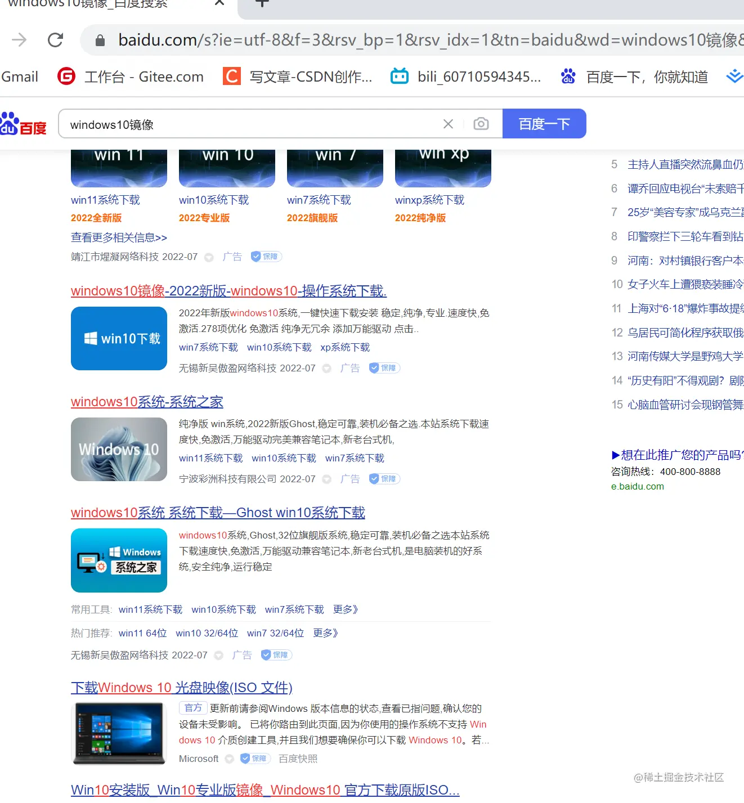Open result windows10系统-系统之家
The image size is (744, 803).
pyautogui.click(x=147, y=402)
